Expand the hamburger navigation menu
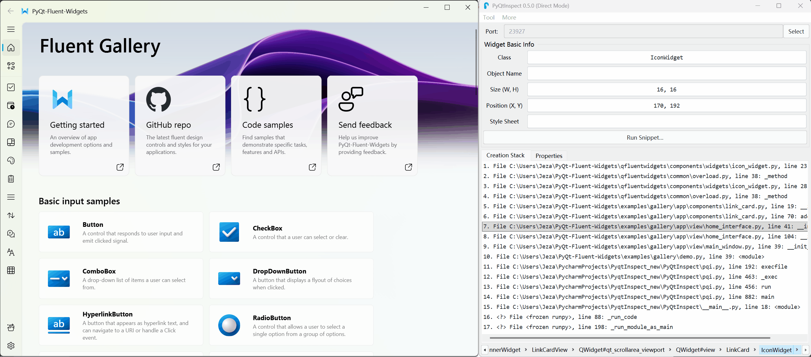This screenshot has width=811, height=357. click(x=11, y=29)
